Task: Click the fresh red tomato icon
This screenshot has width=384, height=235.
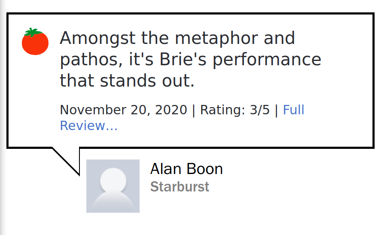Action: (35, 41)
